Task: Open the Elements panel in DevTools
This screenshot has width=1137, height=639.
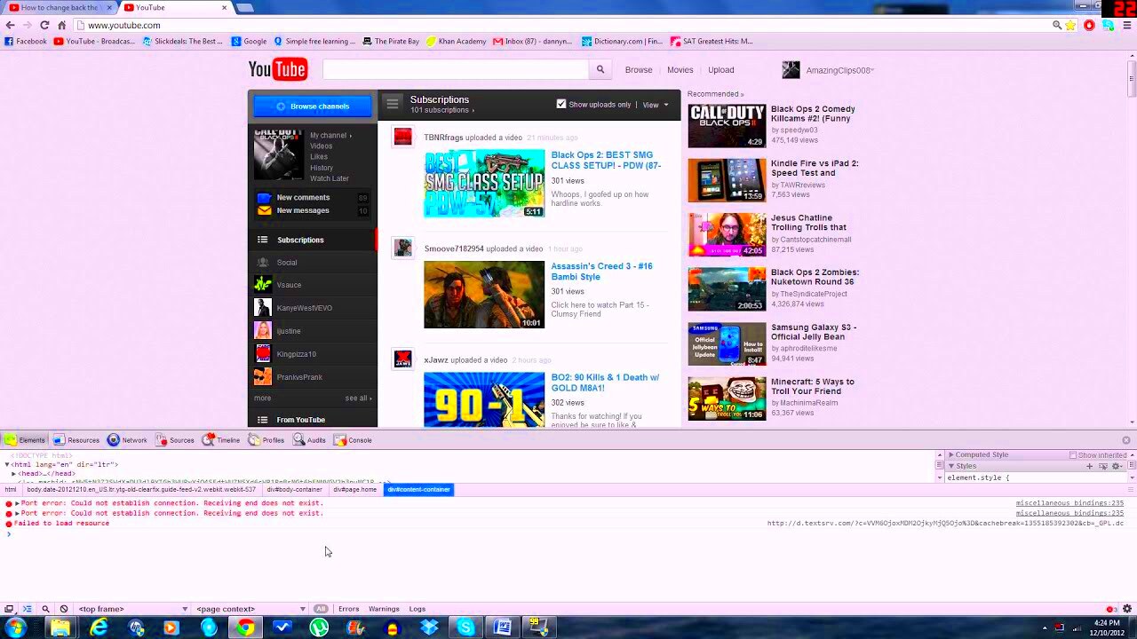Action: (x=24, y=440)
